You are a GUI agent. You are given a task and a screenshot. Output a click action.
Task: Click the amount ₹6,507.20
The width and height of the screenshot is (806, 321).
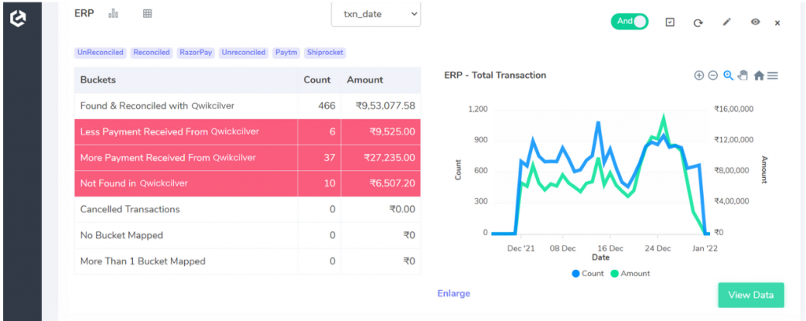[392, 183]
